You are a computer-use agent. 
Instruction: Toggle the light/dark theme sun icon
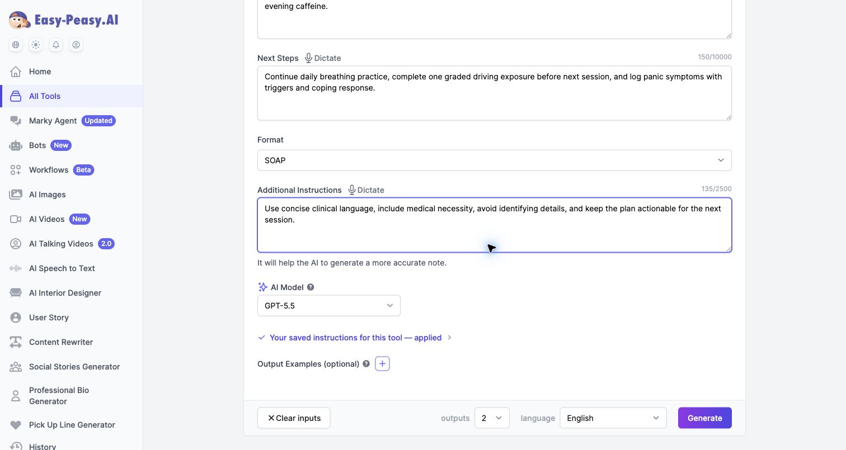coord(36,45)
